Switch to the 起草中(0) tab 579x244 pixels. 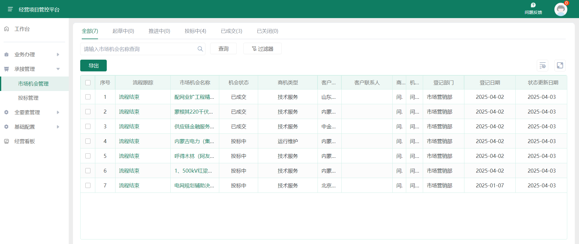pyautogui.click(x=123, y=31)
